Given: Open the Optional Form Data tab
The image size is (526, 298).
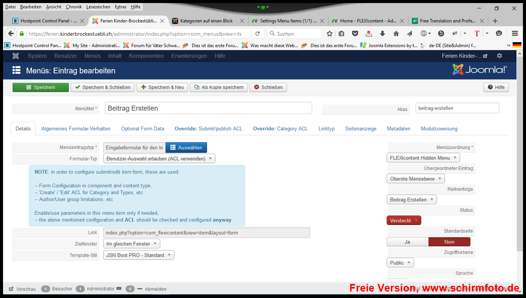Looking at the screenshot, I should pos(142,128).
